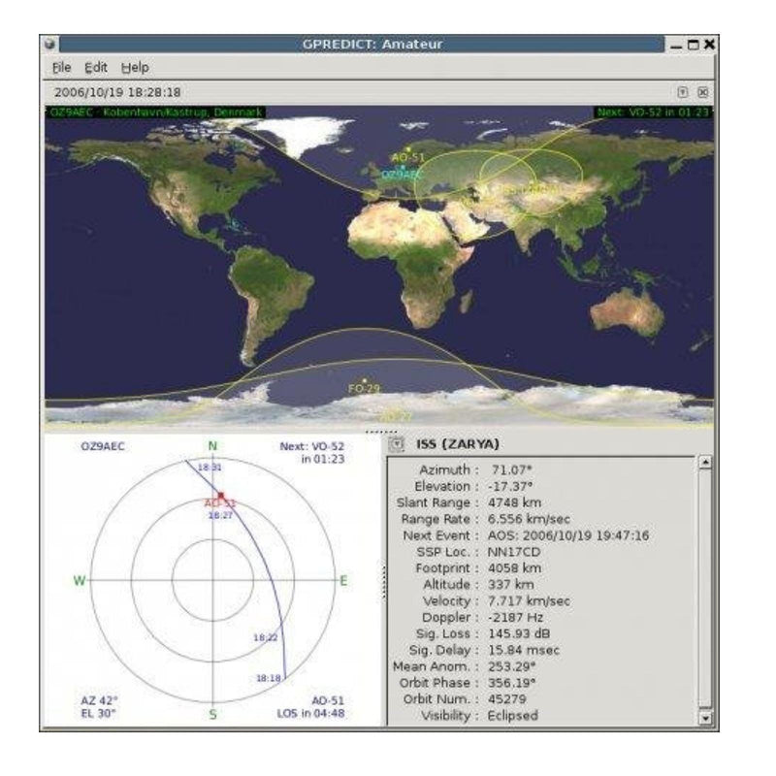
Task: Open the Edit menu
Action: (95, 67)
